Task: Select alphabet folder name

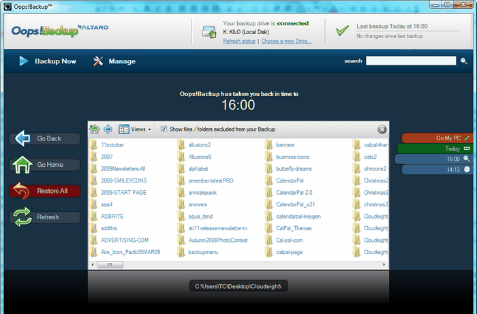Action: (x=198, y=169)
